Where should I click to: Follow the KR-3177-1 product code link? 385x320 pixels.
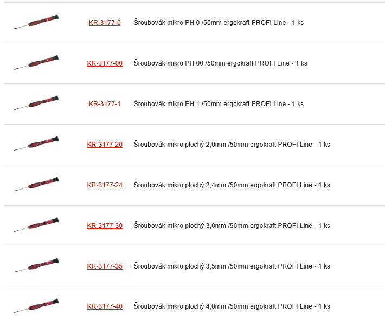[x=105, y=104]
